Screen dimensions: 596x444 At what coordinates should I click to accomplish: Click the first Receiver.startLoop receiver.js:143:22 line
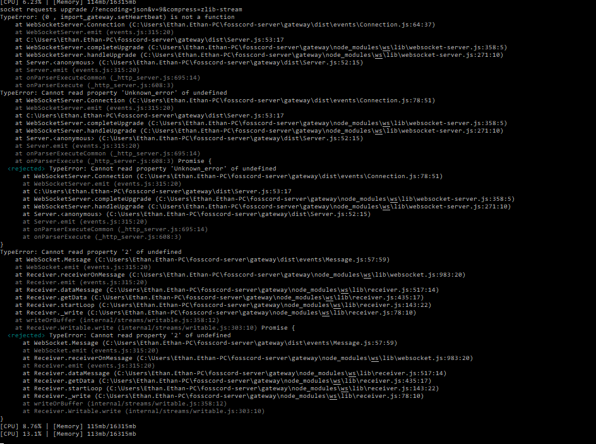[x=223, y=305]
